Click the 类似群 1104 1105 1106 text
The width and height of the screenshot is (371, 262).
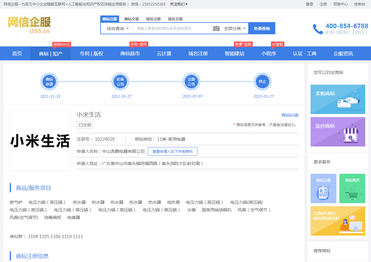point(46,237)
